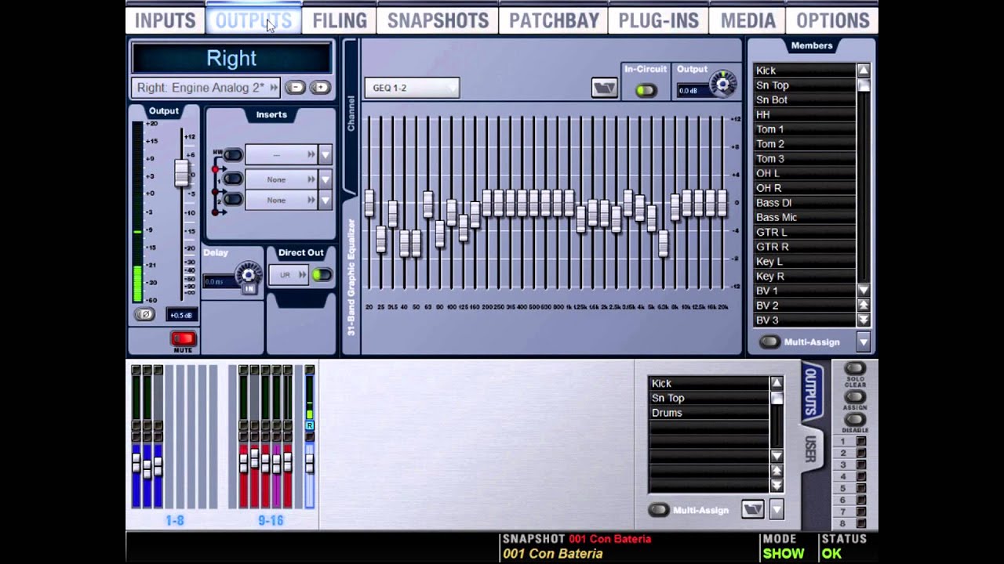Select Kick in the Members list
Viewport: 1004px width, 564px height.
(x=804, y=70)
